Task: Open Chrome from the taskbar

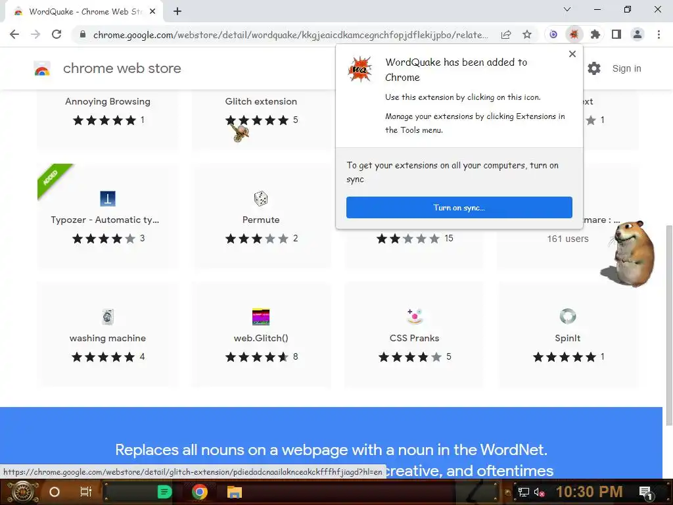Action: (x=200, y=492)
